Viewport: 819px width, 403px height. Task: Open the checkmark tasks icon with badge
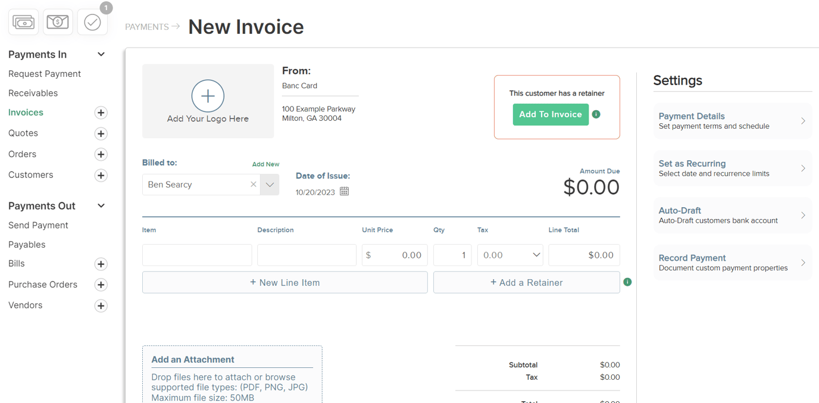pos(92,23)
